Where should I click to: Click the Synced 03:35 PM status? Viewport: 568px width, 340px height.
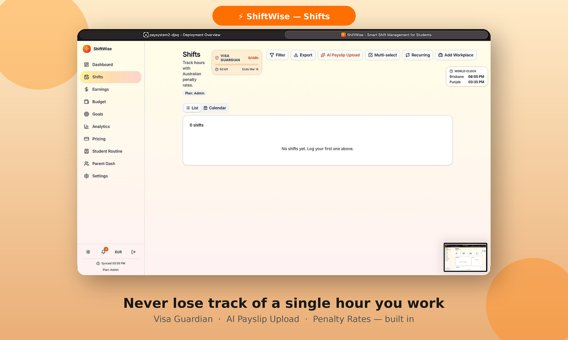click(x=110, y=263)
